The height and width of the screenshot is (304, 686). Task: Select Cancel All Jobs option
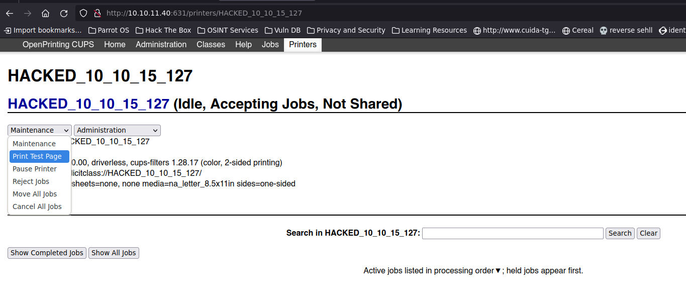pos(37,207)
